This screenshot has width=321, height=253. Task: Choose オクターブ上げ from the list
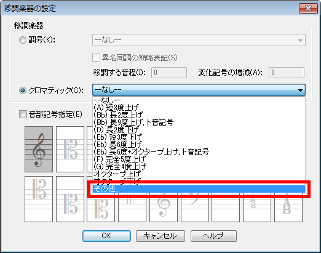point(199,174)
